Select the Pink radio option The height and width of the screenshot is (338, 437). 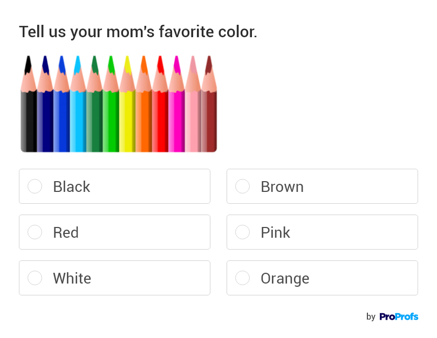coord(243,232)
